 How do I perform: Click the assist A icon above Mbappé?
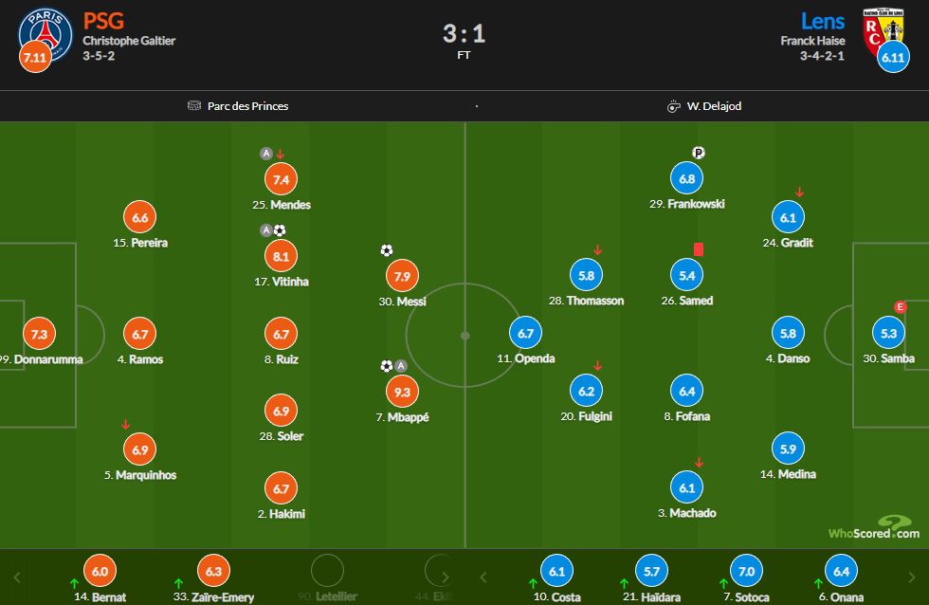[401, 366]
